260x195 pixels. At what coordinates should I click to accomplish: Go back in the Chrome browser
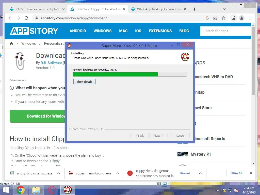point(10,18)
